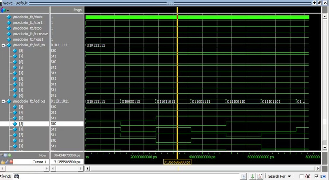Click the red document search icon
Image resolution: width=329 pixels, height=180 pixels.
(x=261, y=176)
